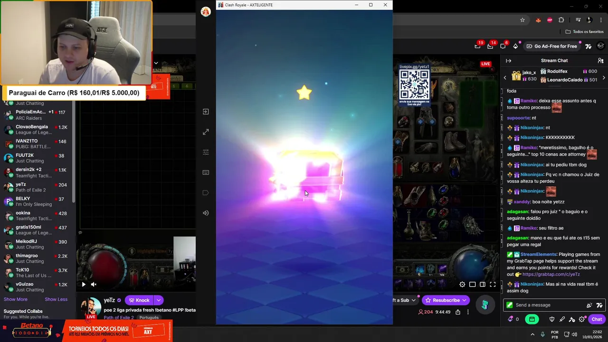608x342 pixels.
Task: Click the emulator expand-arrows fullscreen icon
Action: (x=206, y=132)
